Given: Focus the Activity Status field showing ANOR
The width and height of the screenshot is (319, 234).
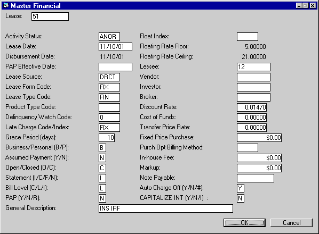Looking at the screenshot, I should click(109, 37).
